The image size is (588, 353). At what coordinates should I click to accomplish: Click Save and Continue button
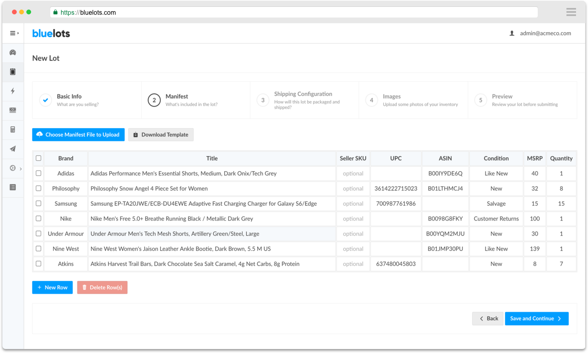click(x=537, y=318)
